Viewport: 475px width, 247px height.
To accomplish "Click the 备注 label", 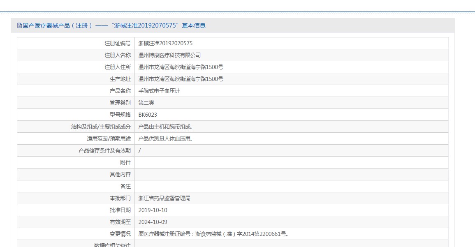I will click(125, 187).
